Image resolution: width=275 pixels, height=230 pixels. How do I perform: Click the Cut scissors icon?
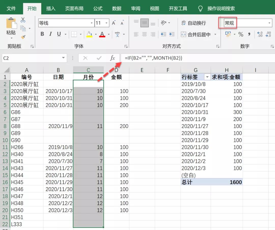[x=23, y=20]
